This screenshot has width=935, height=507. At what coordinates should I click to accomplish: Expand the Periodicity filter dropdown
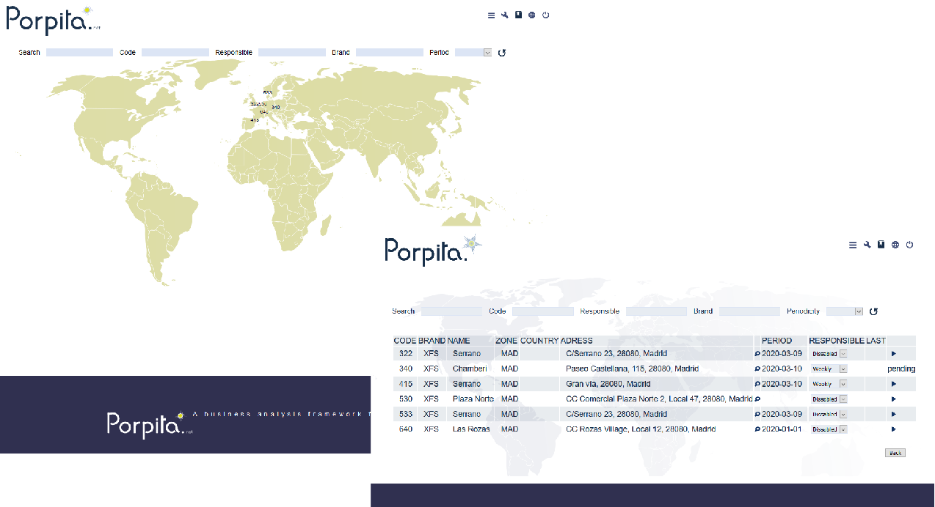pyautogui.click(x=845, y=311)
